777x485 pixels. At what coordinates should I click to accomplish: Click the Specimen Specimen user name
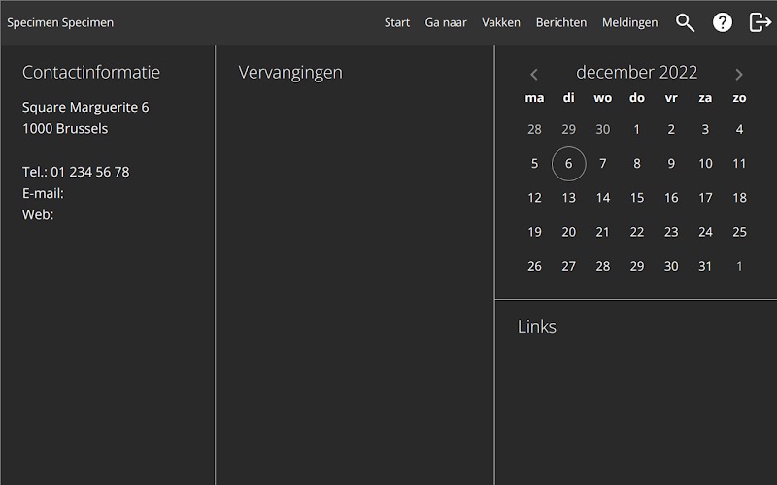coord(60,22)
